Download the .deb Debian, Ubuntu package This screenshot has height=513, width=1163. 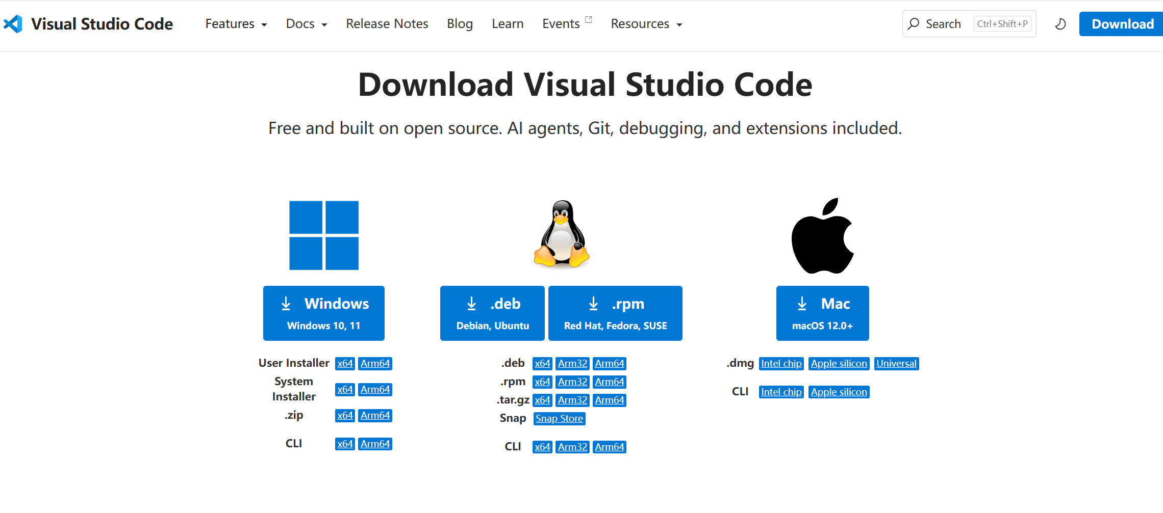point(492,313)
